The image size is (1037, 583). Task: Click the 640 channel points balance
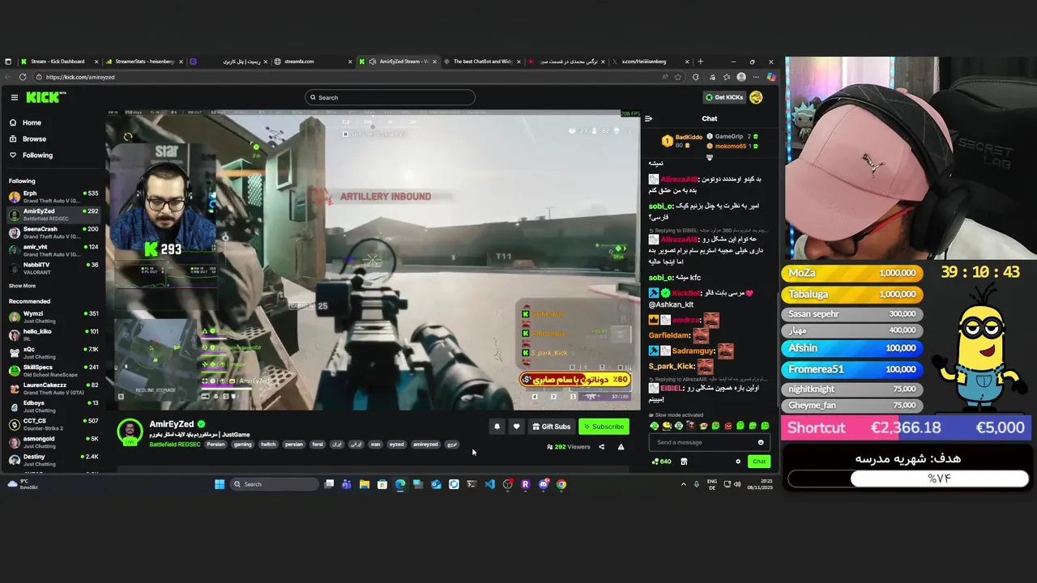tap(662, 462)
